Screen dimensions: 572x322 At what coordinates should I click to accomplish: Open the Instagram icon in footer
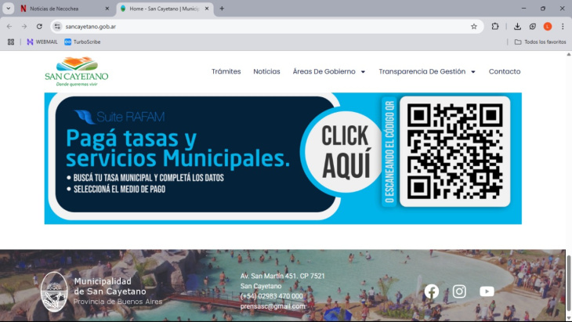(x=459, y=291)
